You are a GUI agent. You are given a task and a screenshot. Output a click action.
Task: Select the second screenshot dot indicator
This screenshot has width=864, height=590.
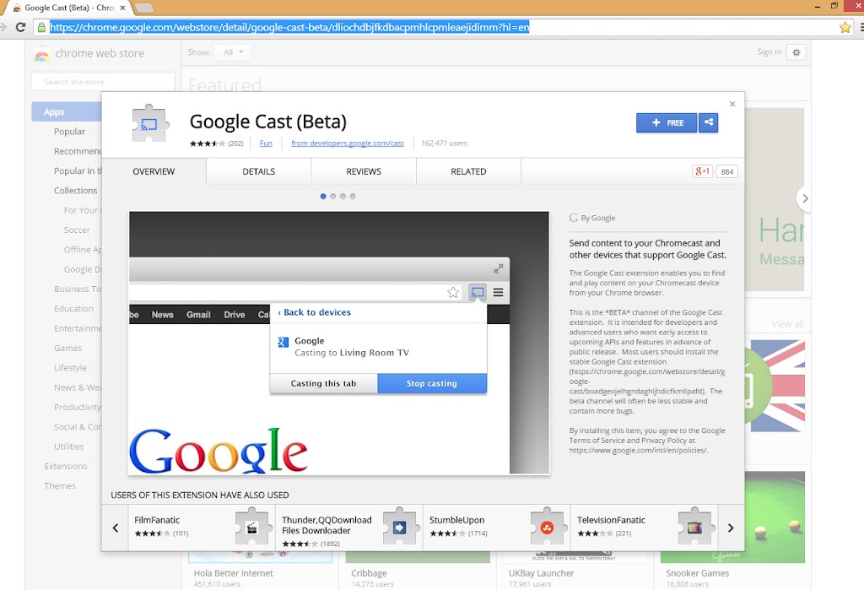point(332,197)
